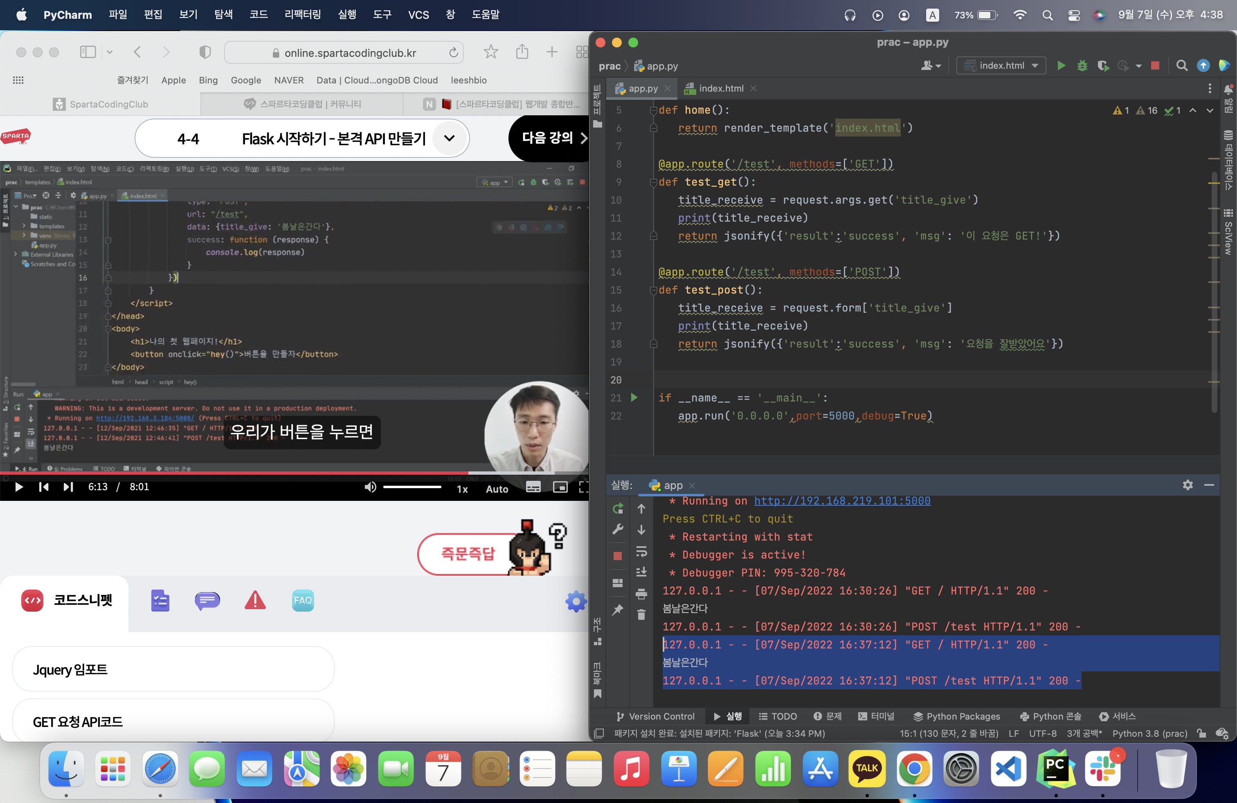Image resolution: width=1237 pixels, height=803 pixels.
Task: Toggle fullscreen on the video player
Action: [x=583, y=487]
